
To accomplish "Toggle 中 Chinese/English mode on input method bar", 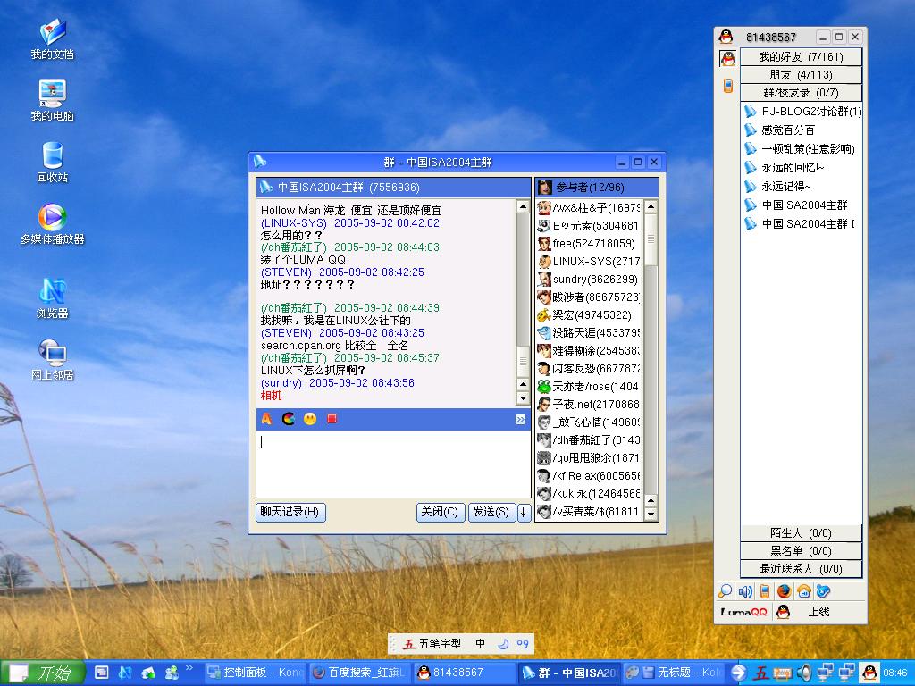I will pyautogui.click(x=480, y=643).
